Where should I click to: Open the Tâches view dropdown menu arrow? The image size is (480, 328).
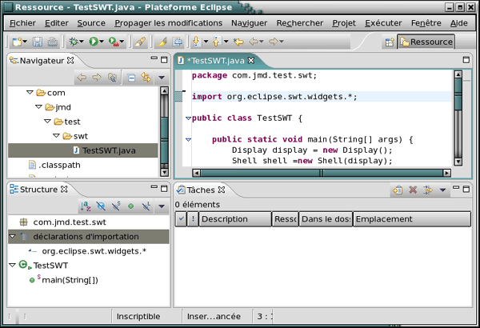click(x=443, y=190)
